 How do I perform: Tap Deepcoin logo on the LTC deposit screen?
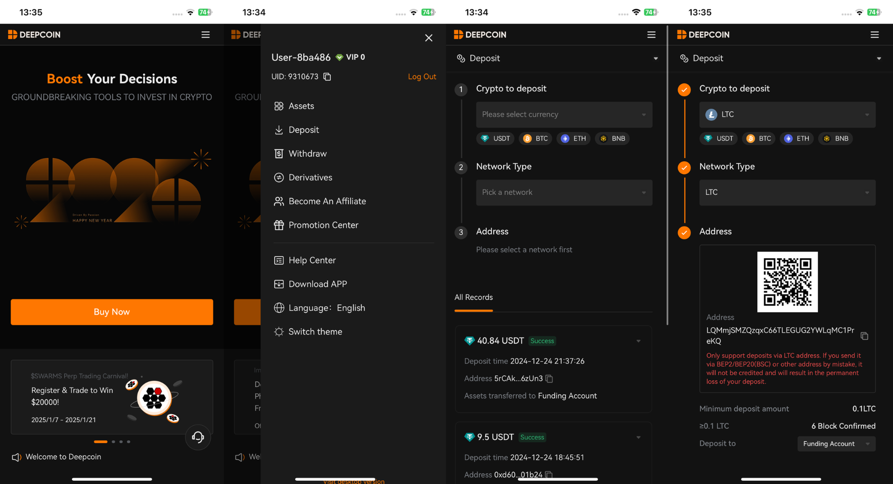click(x=704, y=35)
